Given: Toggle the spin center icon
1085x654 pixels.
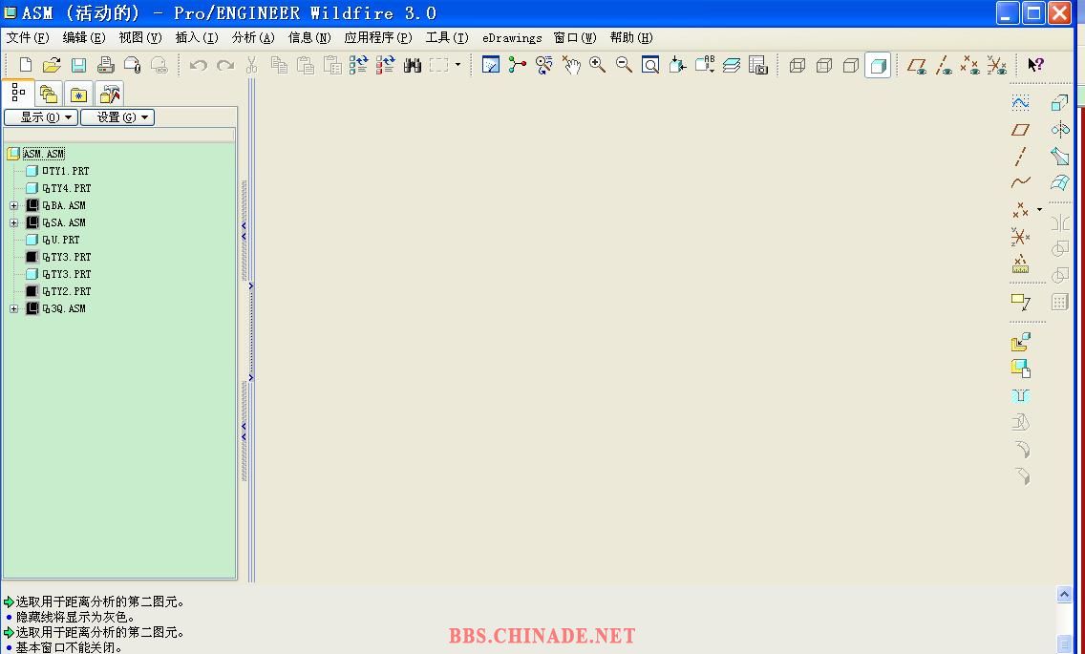Looking at the screenshot, I should click(518, 65).
